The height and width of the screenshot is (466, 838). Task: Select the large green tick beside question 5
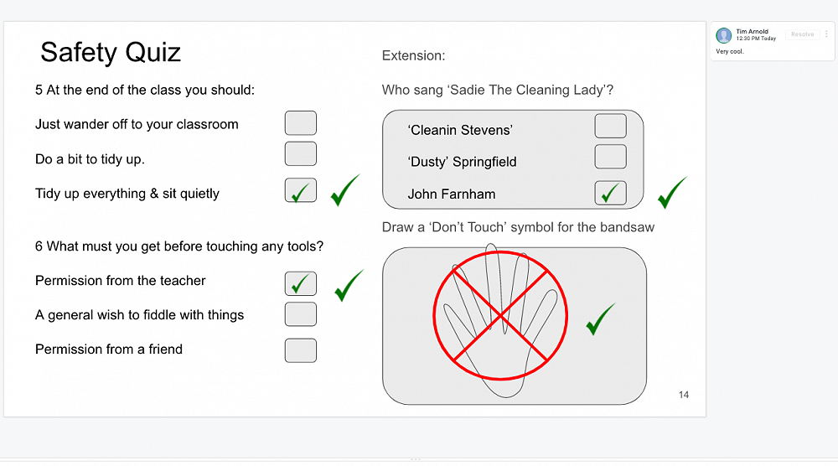[345, 189]
